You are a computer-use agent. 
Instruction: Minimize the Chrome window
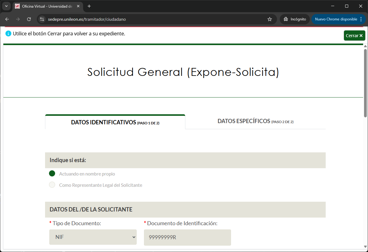[x=333, y=6]
